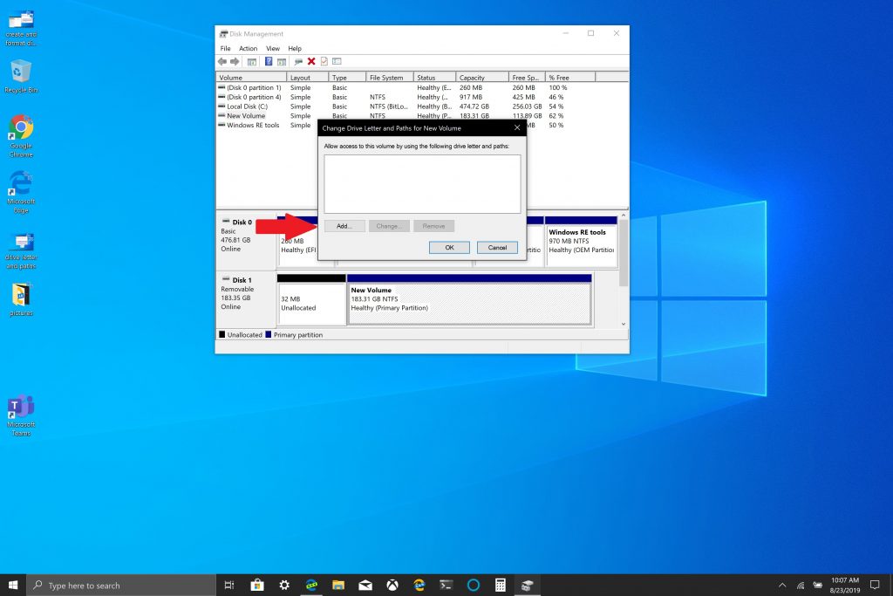Click in the taskbar search box
The width and height of the screenshot is (893, 596).
coord(122,586)
